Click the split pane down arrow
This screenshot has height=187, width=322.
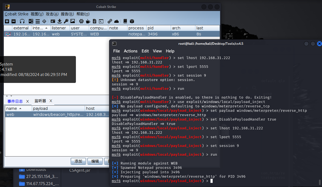coord(11,96)
